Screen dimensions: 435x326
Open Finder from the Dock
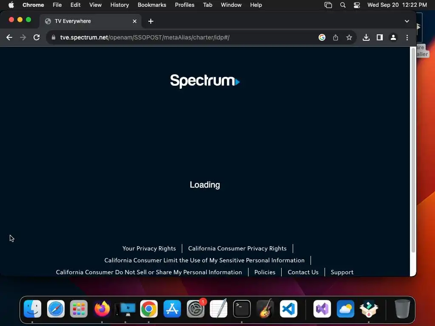point(32,309)
